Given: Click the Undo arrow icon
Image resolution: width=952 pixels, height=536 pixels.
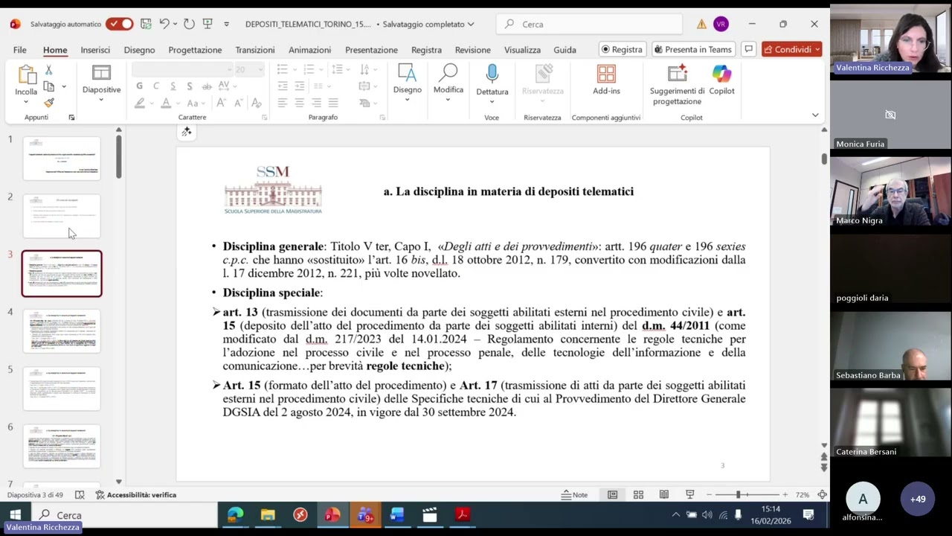Looking at the screenshot, I should point(164,24).
